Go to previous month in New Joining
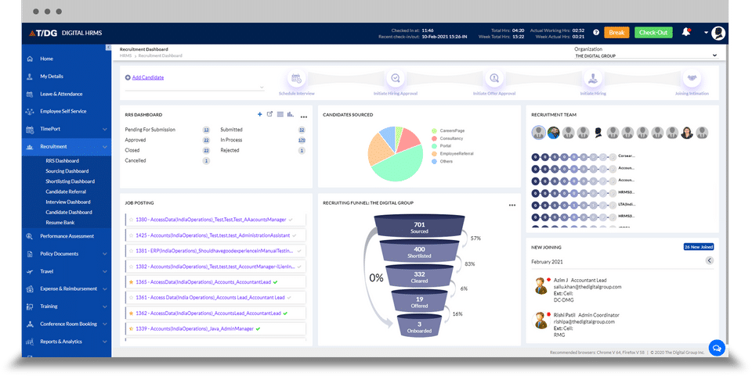This screenshot has height=376, width=752. click(x=710, y=261)
